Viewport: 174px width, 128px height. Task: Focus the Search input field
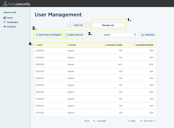pyautogui.click(x=120, y=35)
